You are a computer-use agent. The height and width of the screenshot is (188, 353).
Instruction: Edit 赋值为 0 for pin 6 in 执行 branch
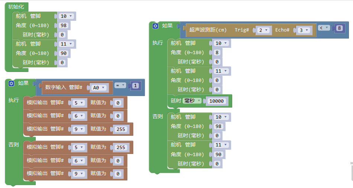point(118,116)
